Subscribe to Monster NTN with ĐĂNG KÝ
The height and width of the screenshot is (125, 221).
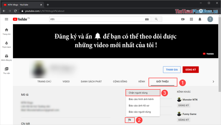183,105
